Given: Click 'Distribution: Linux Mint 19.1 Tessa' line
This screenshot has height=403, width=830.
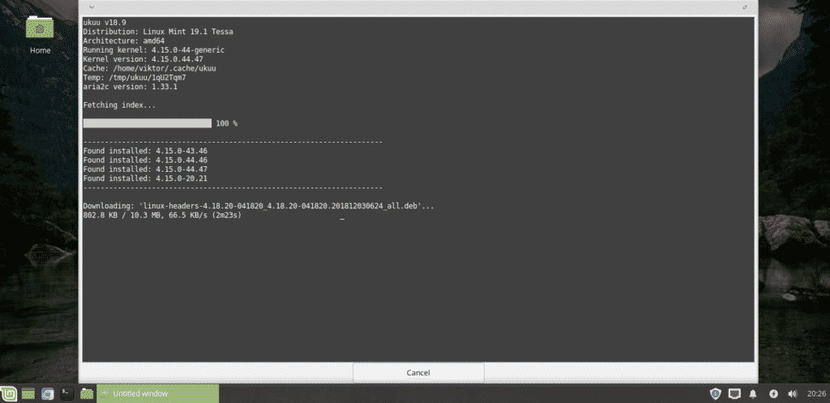Looking at the screenshot, I should tap(158, 32).
